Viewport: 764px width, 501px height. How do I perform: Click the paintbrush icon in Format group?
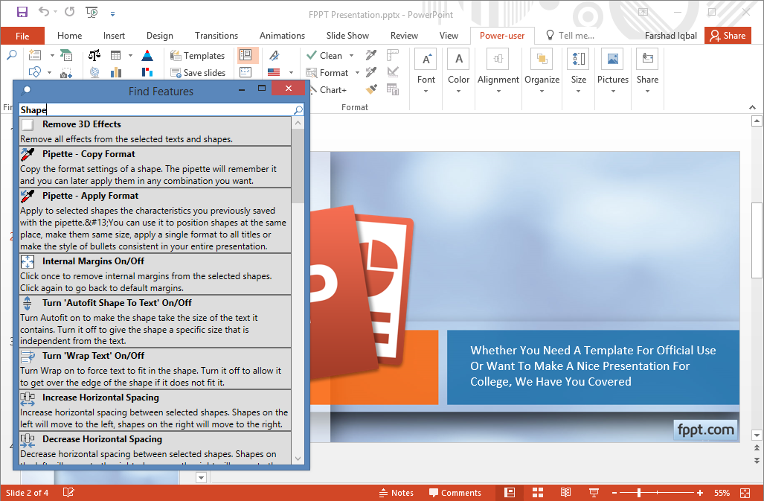click(371, 89)
